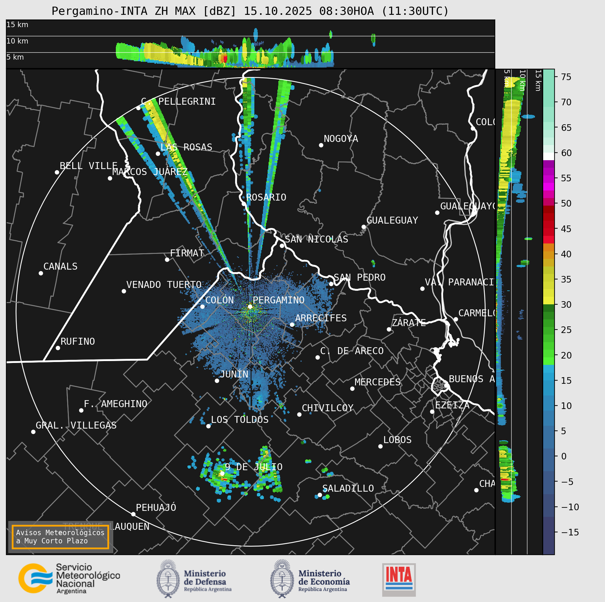Click the Servicio Meteorológico Nacional logo

click(x=69, y=578)
